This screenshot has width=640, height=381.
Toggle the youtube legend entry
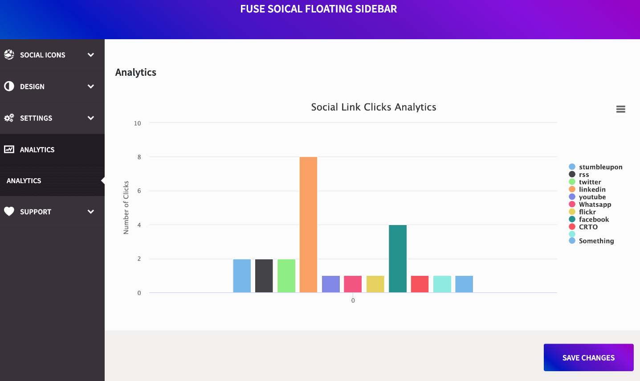592,197
